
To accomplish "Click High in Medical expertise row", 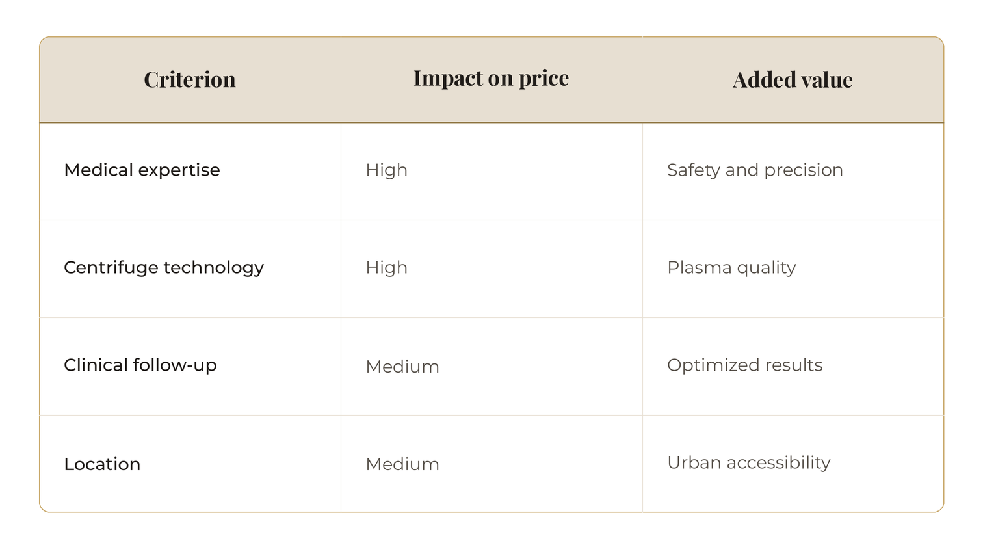I will (386, 170).
